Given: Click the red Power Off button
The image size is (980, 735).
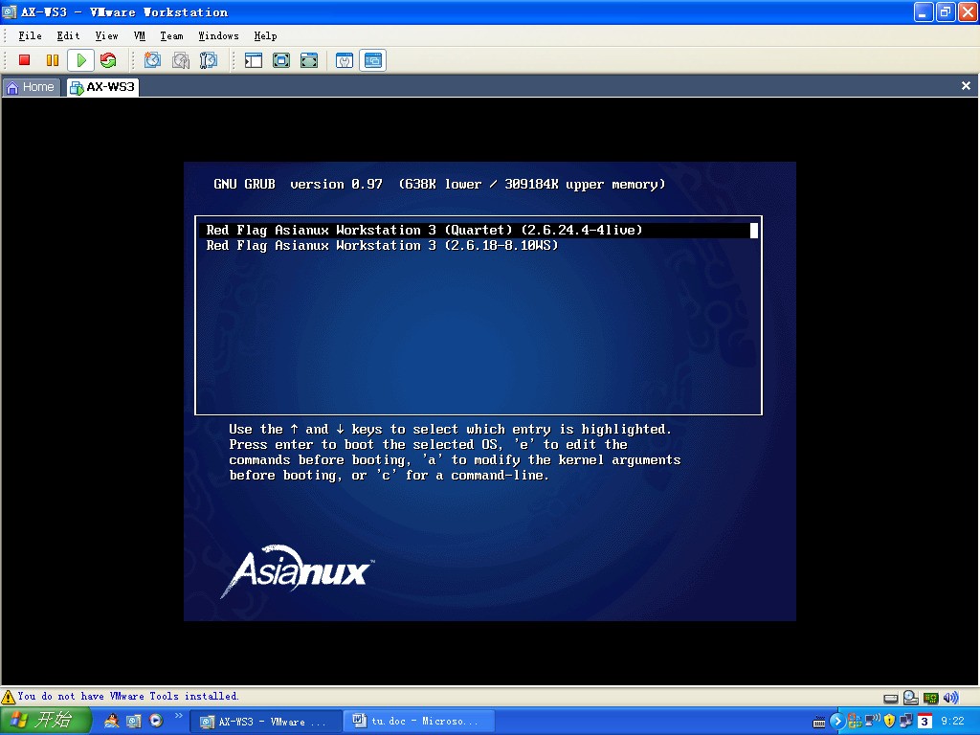Looking at the screenshot, I should click(24, 60).
